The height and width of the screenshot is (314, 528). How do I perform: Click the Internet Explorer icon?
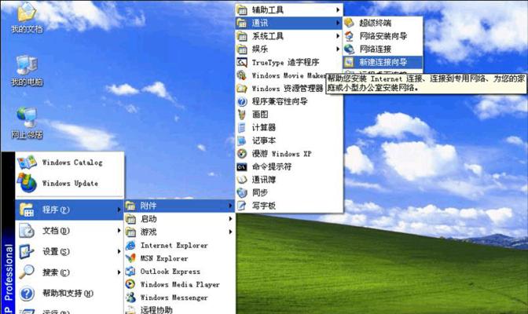pyautogui.click(x=130, y=246)
